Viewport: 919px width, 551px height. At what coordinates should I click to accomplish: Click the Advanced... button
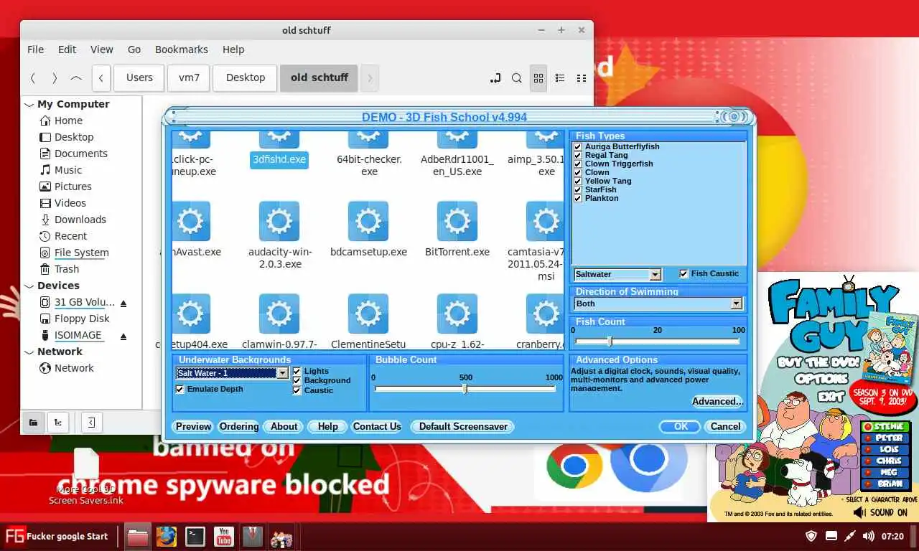pyautogui.click(x=717, y=401)
